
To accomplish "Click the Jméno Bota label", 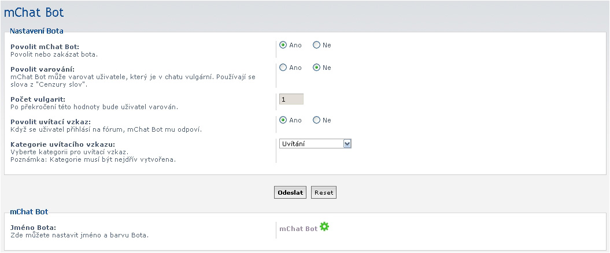I will click(x=33, y=228).
